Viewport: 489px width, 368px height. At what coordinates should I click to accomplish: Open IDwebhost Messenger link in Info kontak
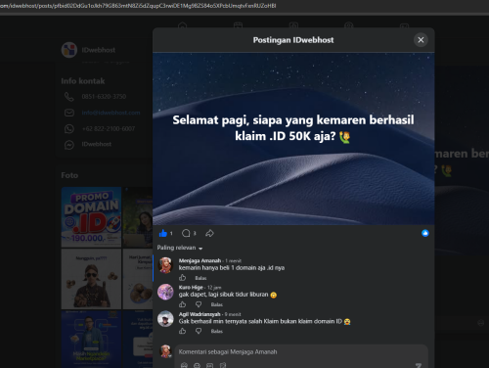(x=97, y=144)
